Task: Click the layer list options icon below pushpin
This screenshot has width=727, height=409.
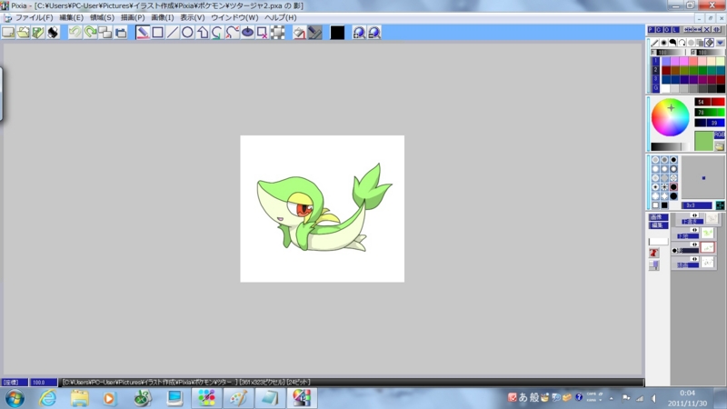Action: [653, 264]
